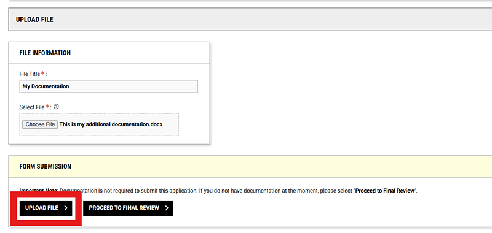Screen dimensions: 492x233
Task: Click the Form Submission section heading
Action: pyautogui.click(x=45, y=166)
